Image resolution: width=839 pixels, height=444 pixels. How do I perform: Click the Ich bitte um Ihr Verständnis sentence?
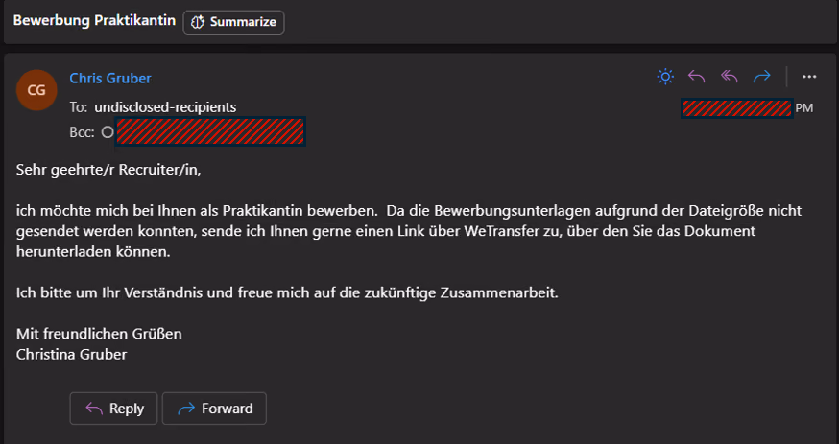pos(287,292)
